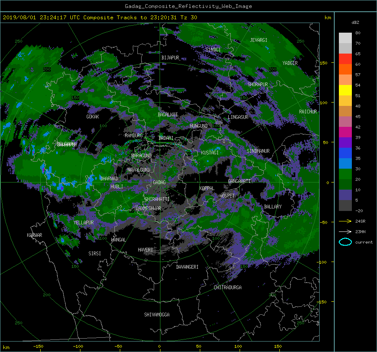Click the GANGAVATI city label

tap(239, 181)
